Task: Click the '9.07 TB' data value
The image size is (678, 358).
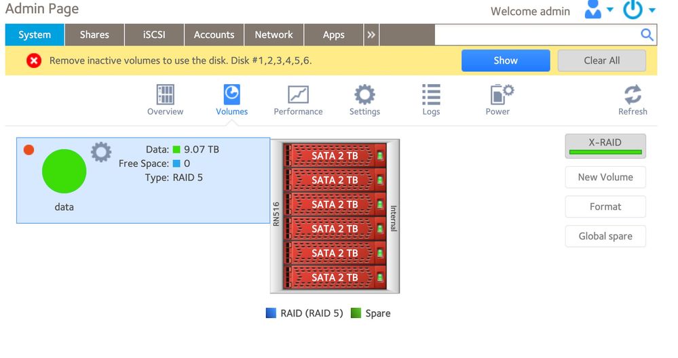Action: point(202,149)
